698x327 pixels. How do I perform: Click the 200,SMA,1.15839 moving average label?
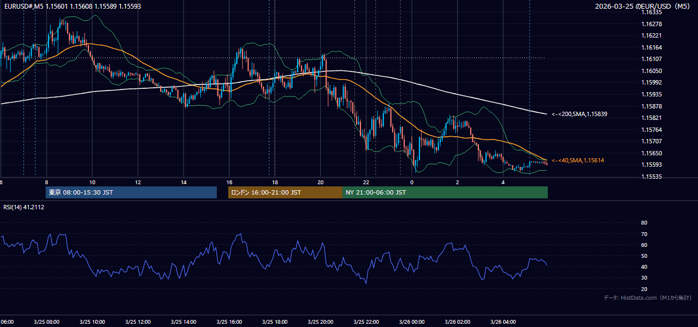click(579, 114)
